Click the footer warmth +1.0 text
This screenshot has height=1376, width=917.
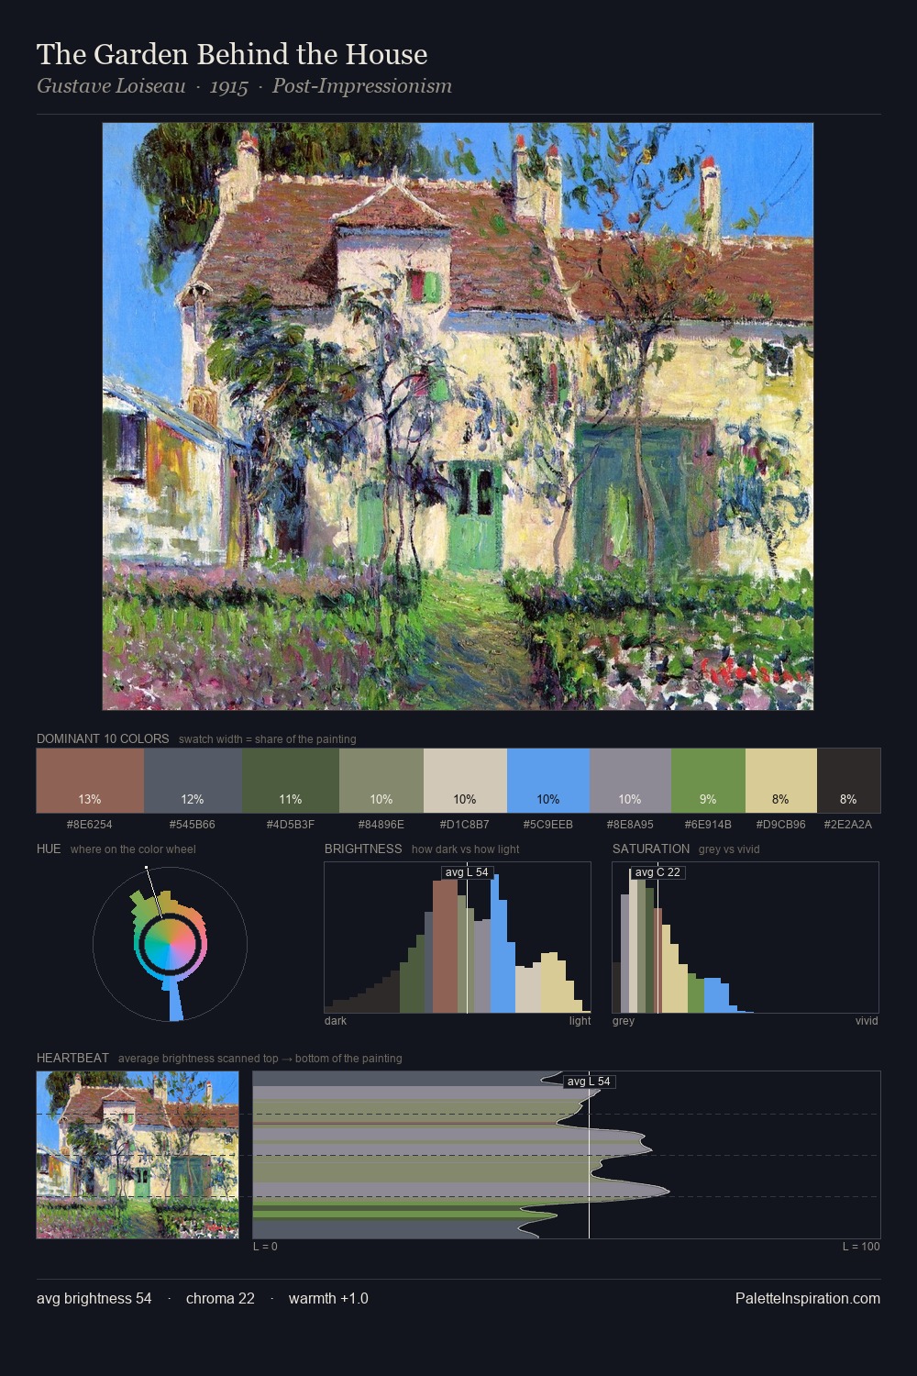[x=328, y=1298]
